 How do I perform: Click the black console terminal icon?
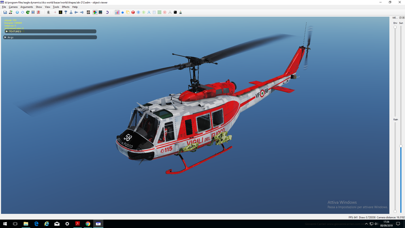point(175,12)
